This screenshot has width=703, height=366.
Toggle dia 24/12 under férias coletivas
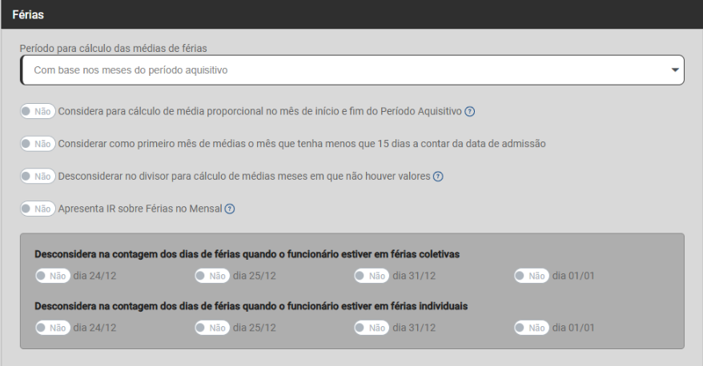(x=53, y=276)
